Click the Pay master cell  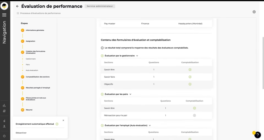[110, 24]
